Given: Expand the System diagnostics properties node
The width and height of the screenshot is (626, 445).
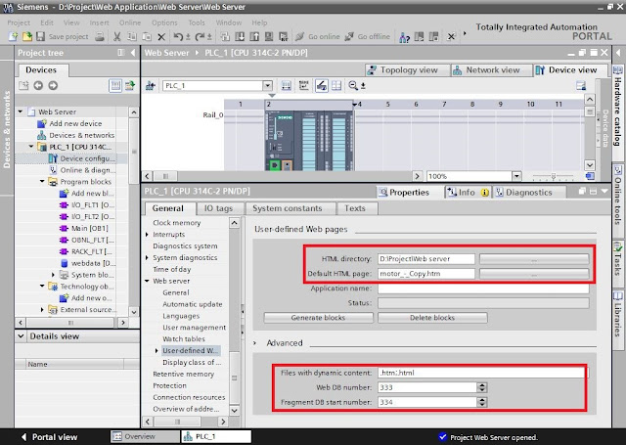Looking at the screenshot, I should tap(148, 258).
